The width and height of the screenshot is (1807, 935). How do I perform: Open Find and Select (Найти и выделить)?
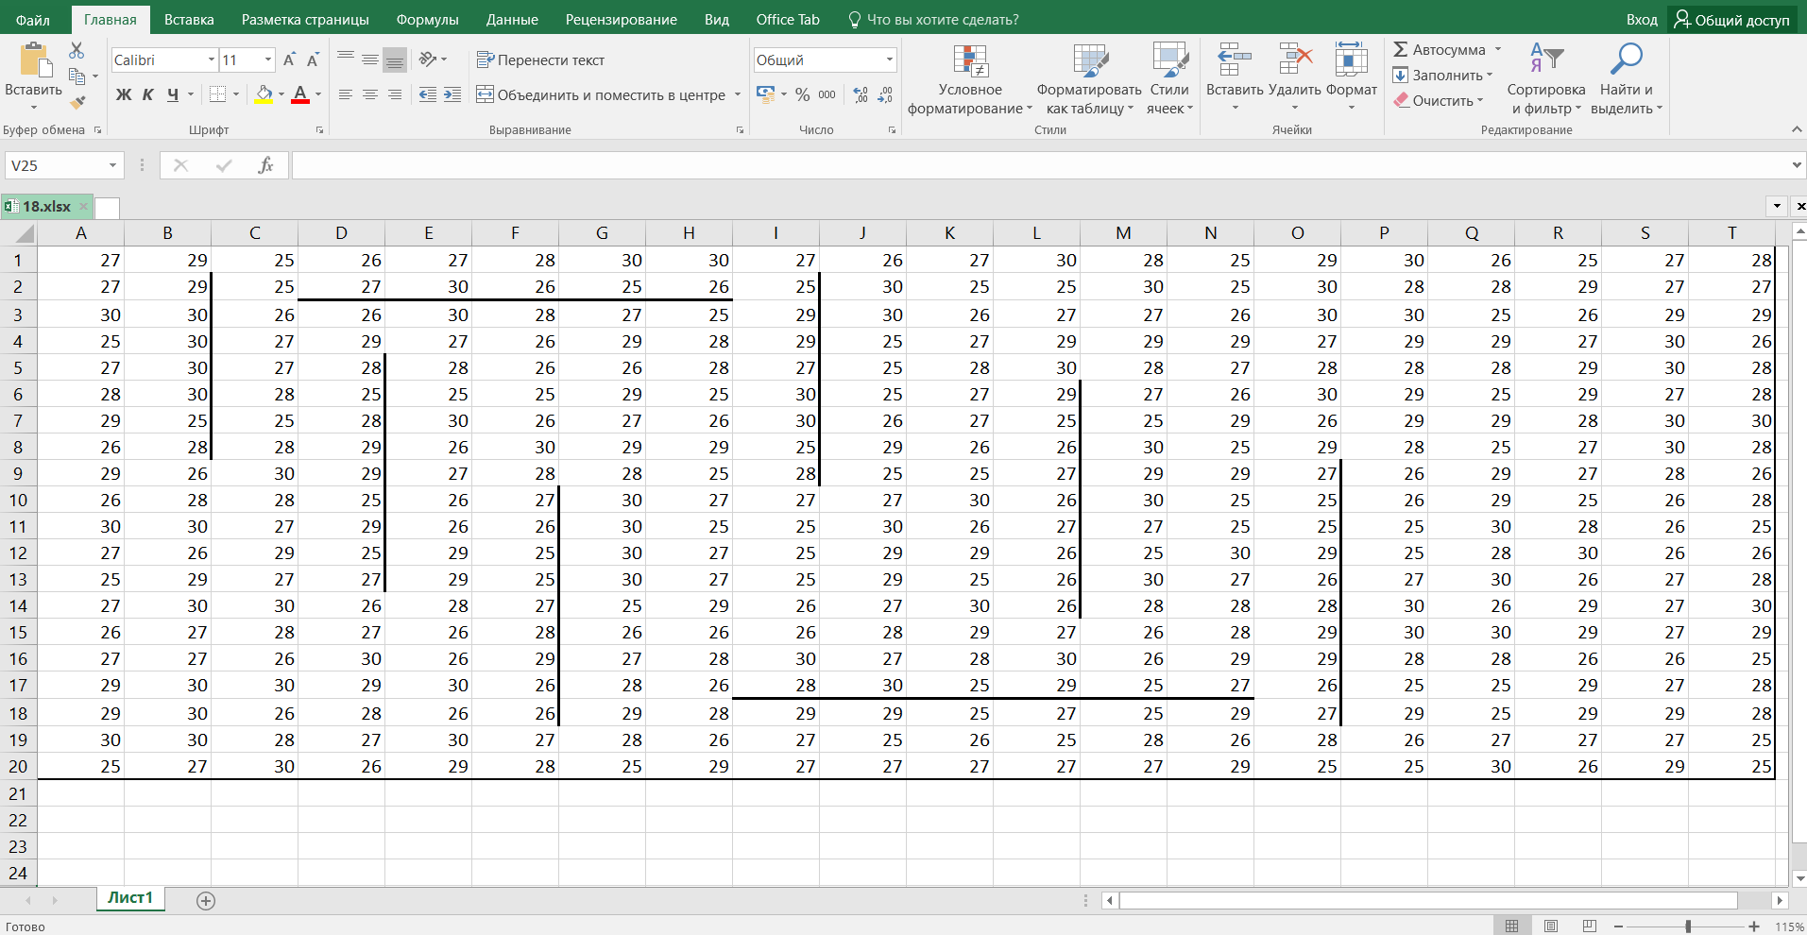1626,79
